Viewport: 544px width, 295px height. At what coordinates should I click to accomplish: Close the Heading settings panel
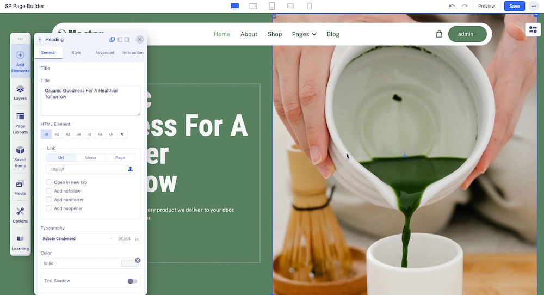[140, 39]
